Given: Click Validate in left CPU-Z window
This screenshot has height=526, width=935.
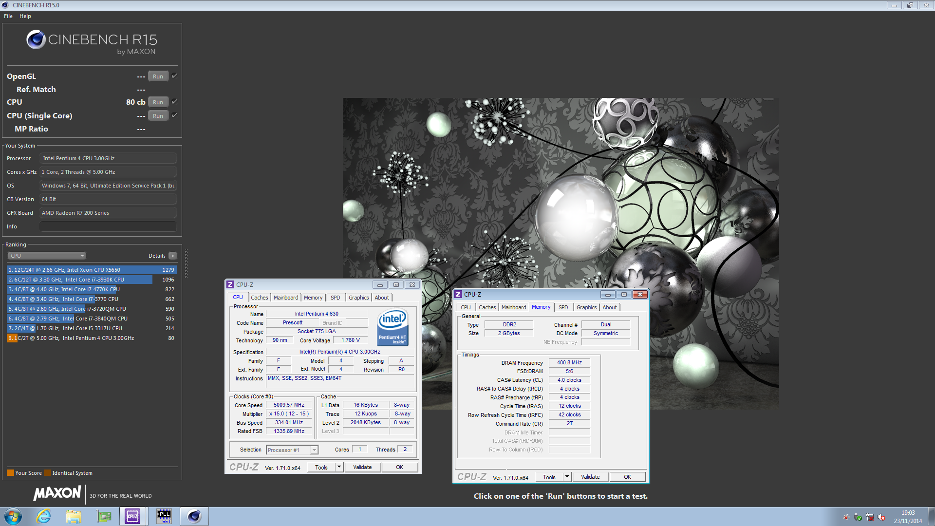Looking at the screenshot, I should [362, 467].
